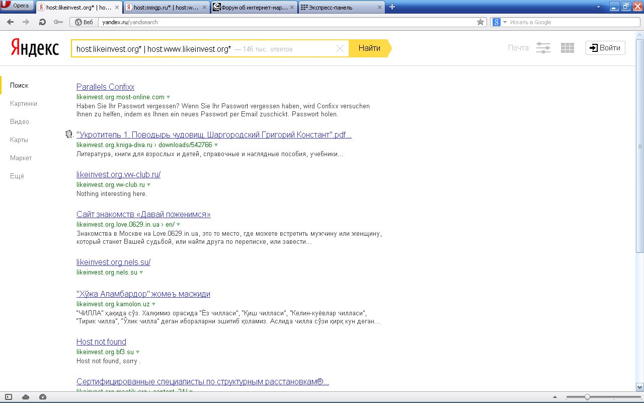
Task: Click the Opera reload page icon
Action: point(42,22)
